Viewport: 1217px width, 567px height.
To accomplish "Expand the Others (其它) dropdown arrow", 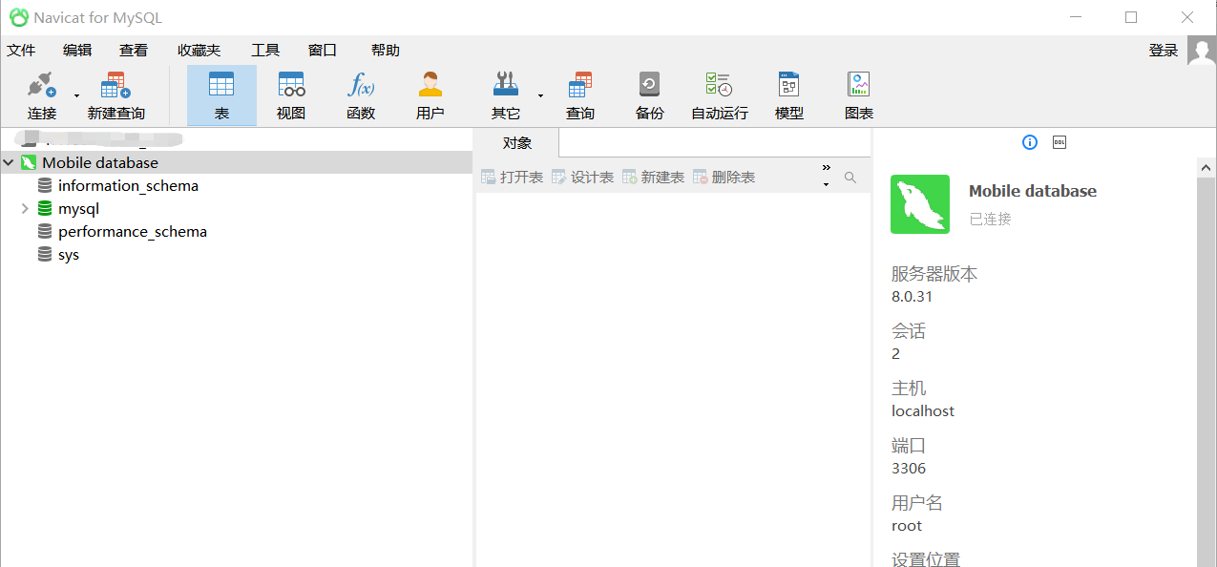I will click(540, 95).
